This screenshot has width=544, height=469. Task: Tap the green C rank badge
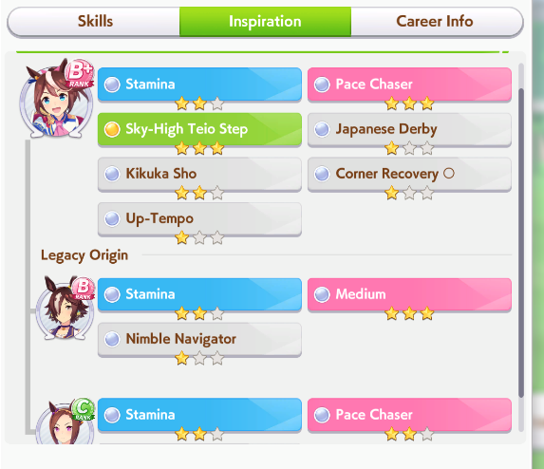(x=84, y=409)
